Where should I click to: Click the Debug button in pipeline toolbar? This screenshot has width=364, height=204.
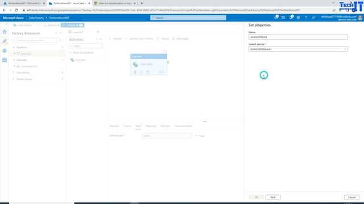tap(163, 39)
